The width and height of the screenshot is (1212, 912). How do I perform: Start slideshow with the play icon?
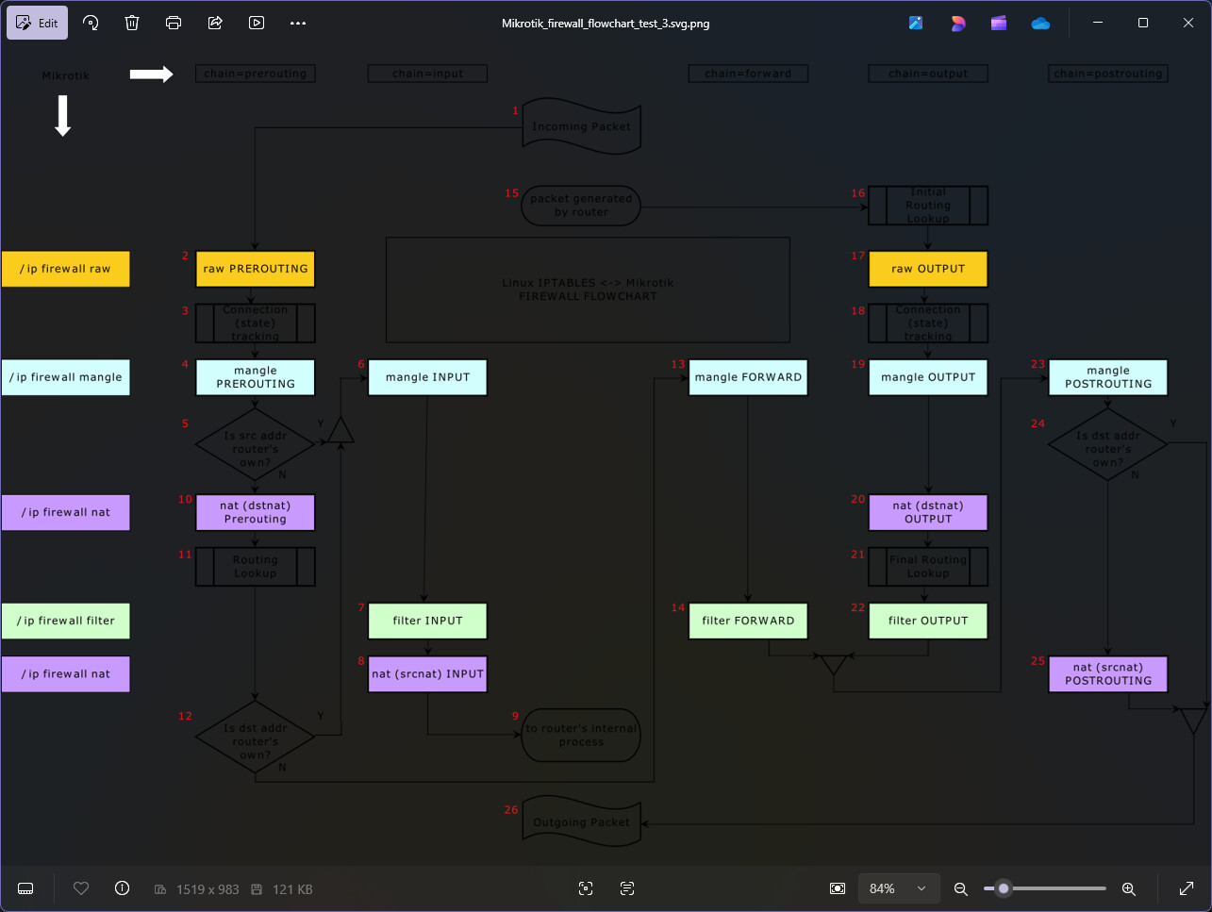(x=257, y=23)
